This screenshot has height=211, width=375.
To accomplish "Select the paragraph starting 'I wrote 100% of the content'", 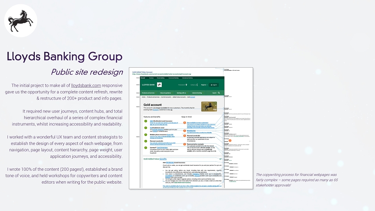I will point(64,175).
